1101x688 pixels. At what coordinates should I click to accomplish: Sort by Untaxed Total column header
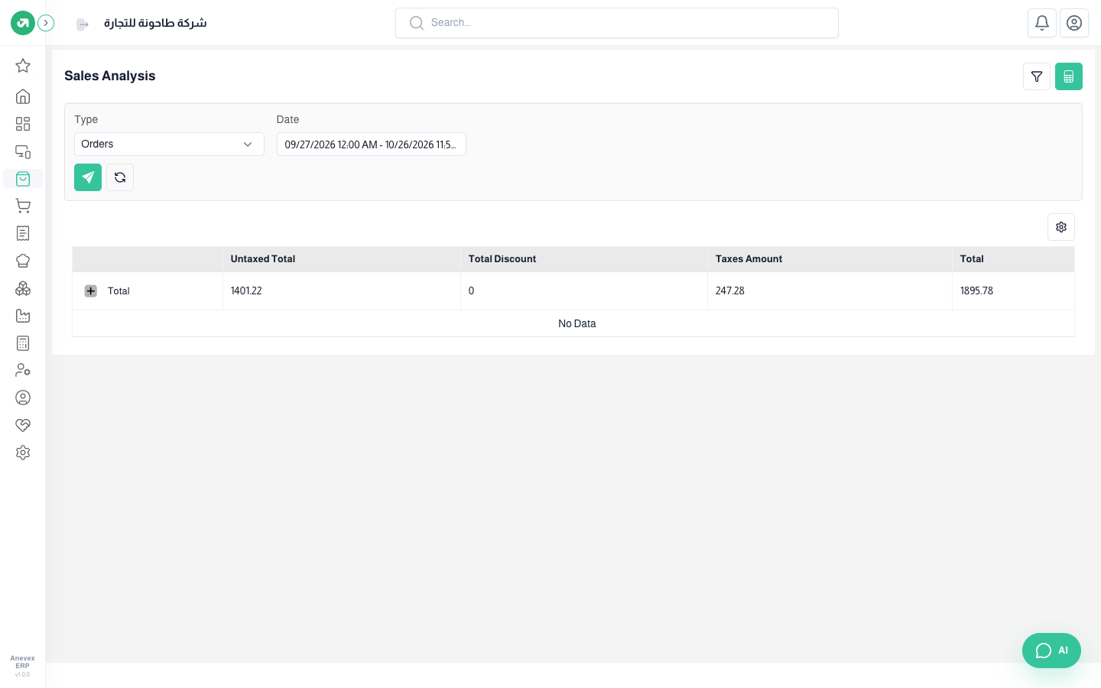coord(263,259)
